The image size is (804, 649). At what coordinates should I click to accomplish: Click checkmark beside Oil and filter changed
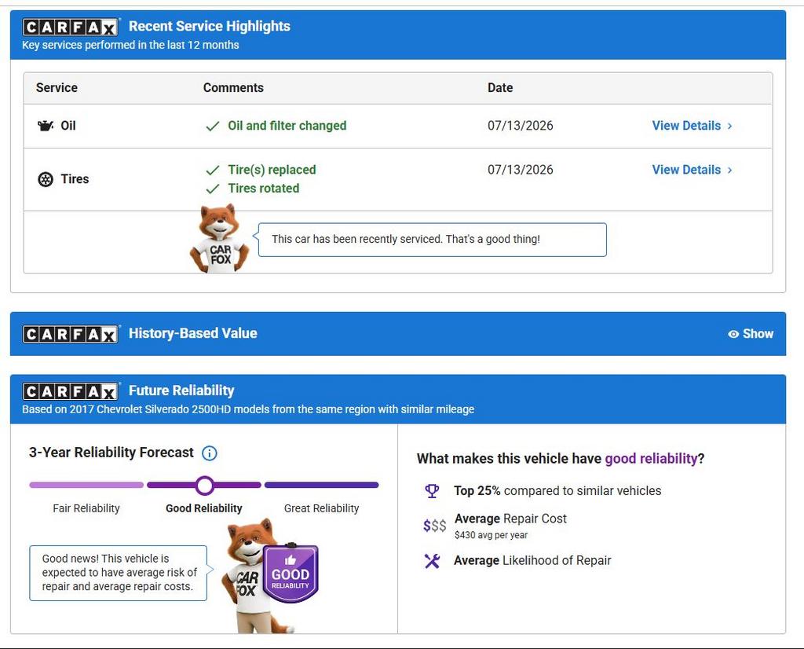point(212,126)
